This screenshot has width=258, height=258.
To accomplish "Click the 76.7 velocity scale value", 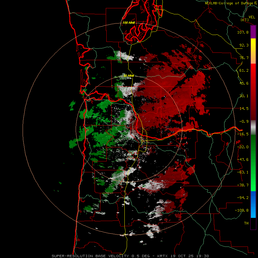I will [x=244, y=58].
